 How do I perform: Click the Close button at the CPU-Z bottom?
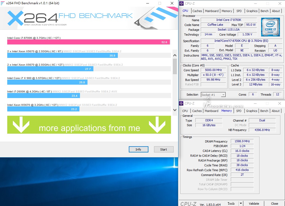point(275,204)
